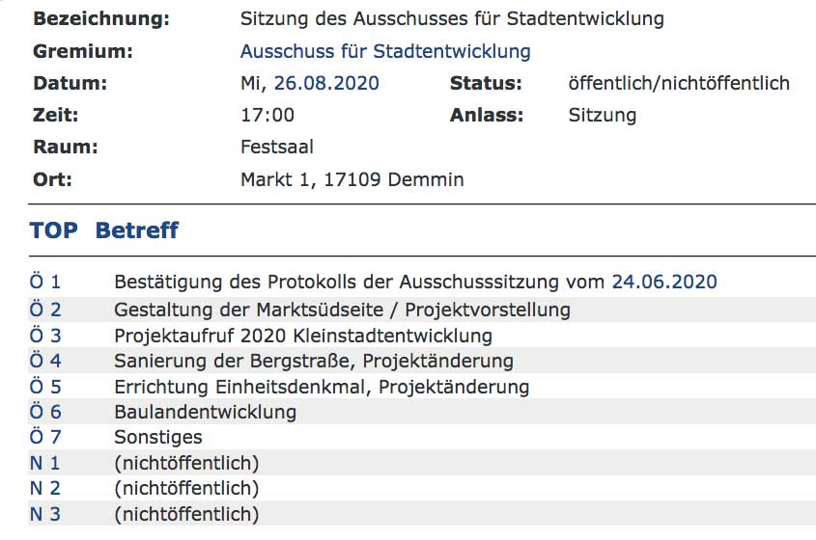Click the Projektaufruf 2020 Kleinstadtentwicklung subject text
Image resolution: width=816 pixels, height=540 pixels.
coord(302,336)
